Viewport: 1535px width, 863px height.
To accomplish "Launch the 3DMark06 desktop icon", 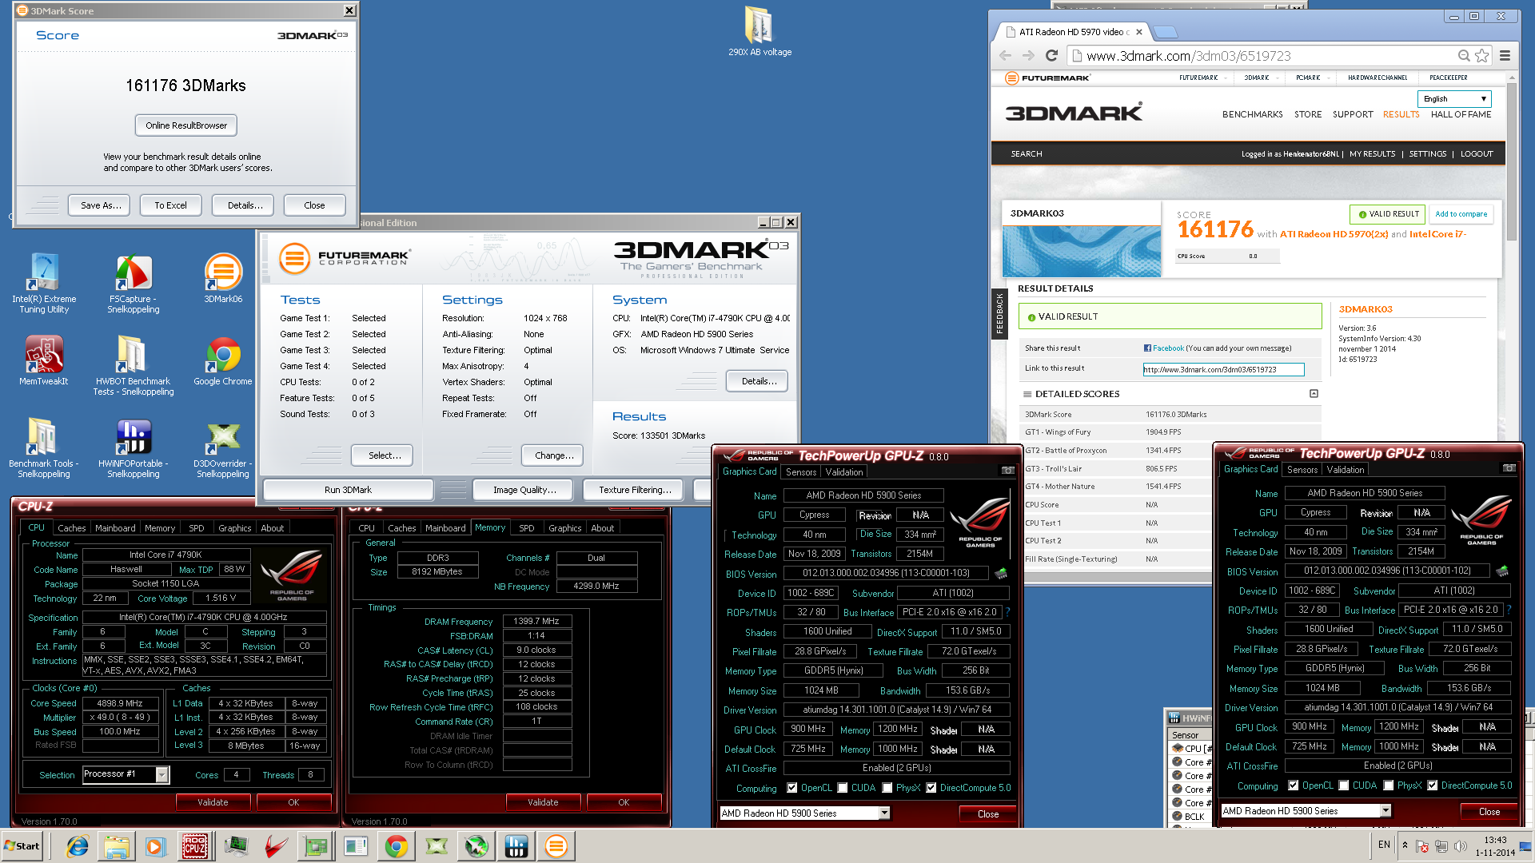I will (223, 278).
